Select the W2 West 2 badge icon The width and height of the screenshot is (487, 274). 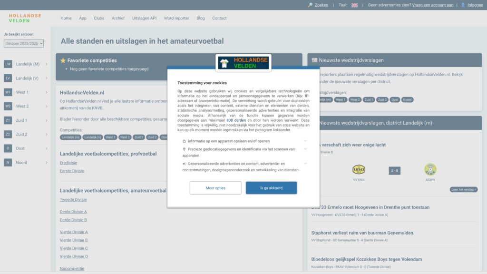coord(8,106)
